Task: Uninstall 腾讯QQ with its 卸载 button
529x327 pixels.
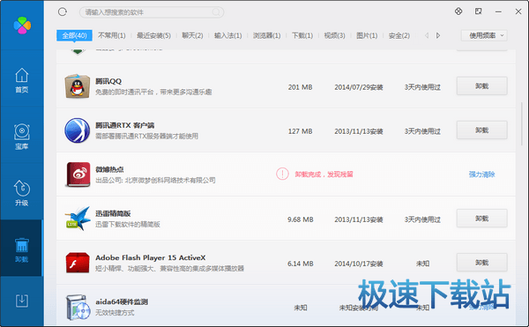Action: [481, 86]
